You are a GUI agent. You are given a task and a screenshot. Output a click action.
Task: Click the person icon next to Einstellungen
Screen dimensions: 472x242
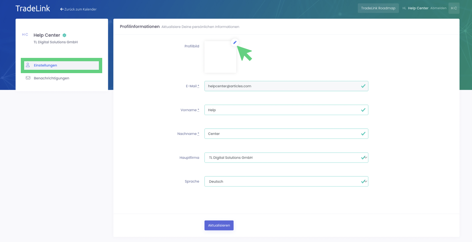coord(28,65)
